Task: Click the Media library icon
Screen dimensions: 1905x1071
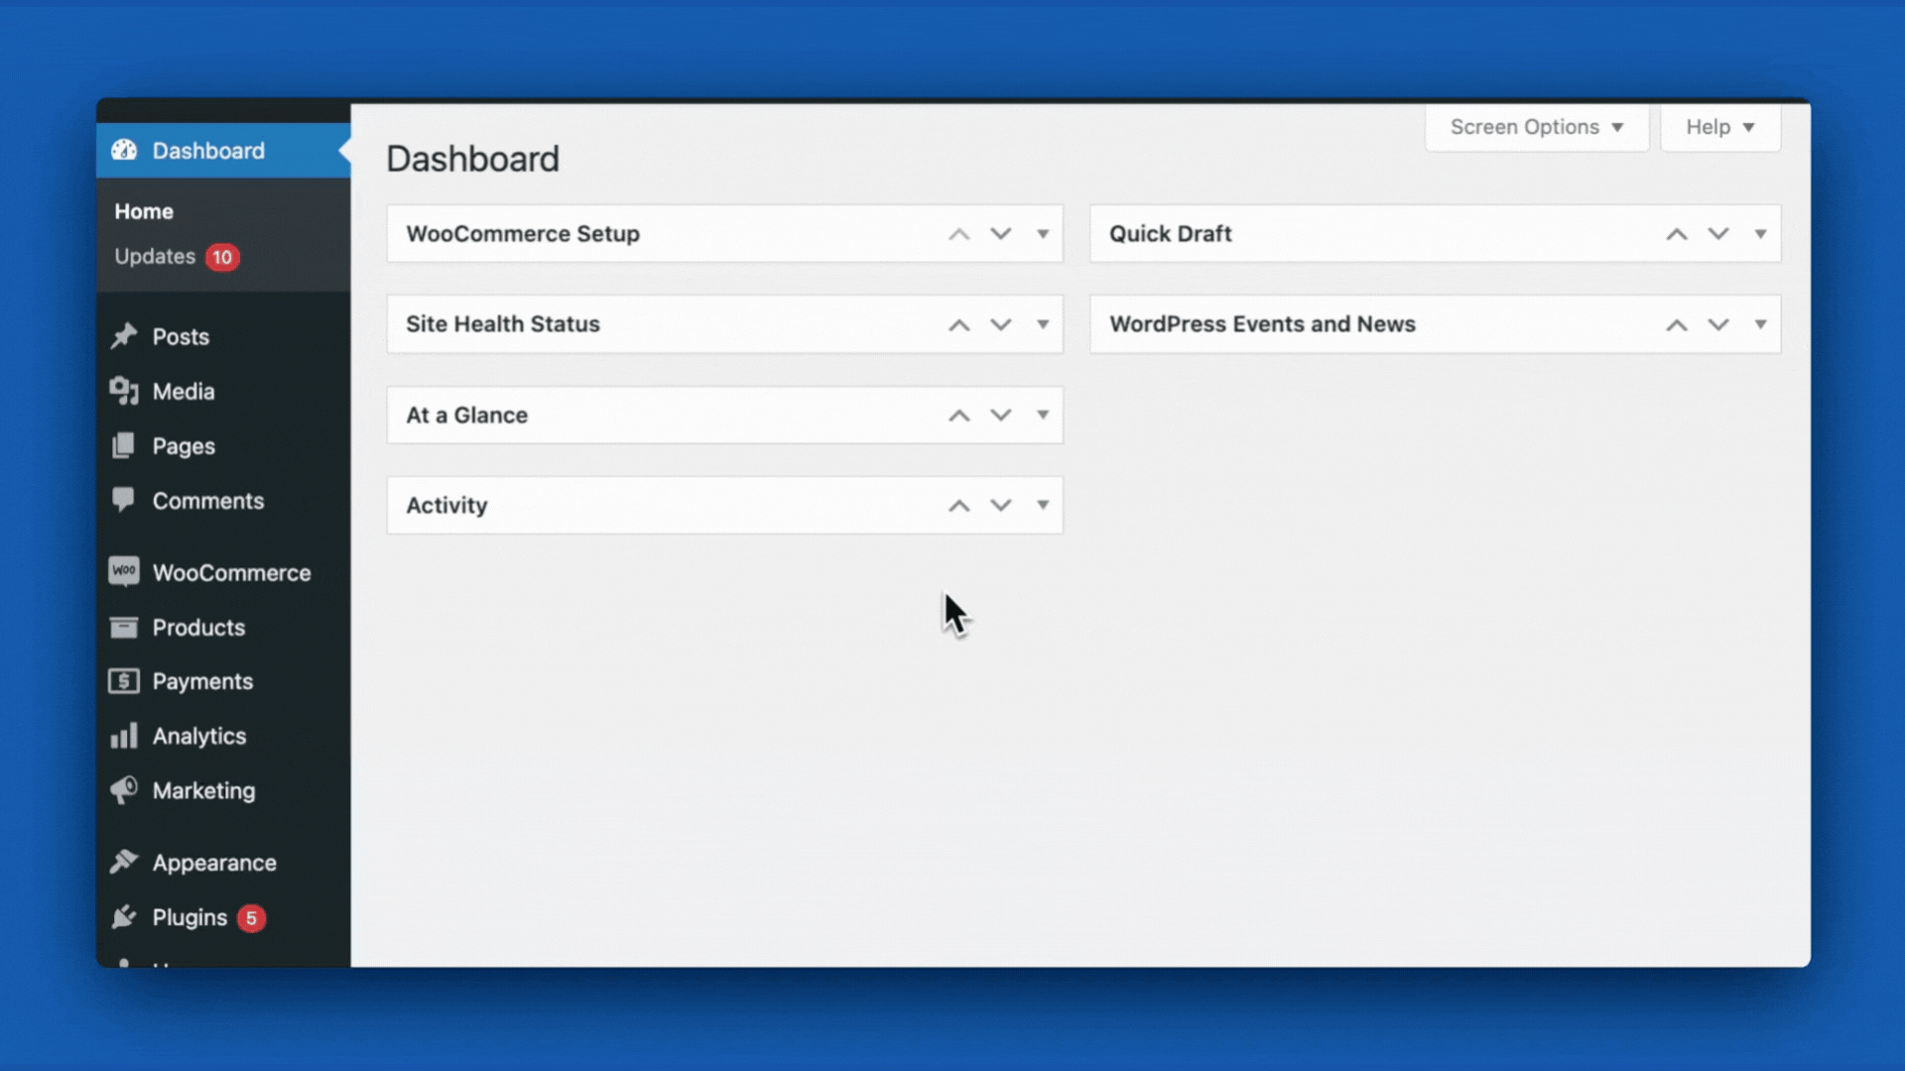Action: pos(124,391)
